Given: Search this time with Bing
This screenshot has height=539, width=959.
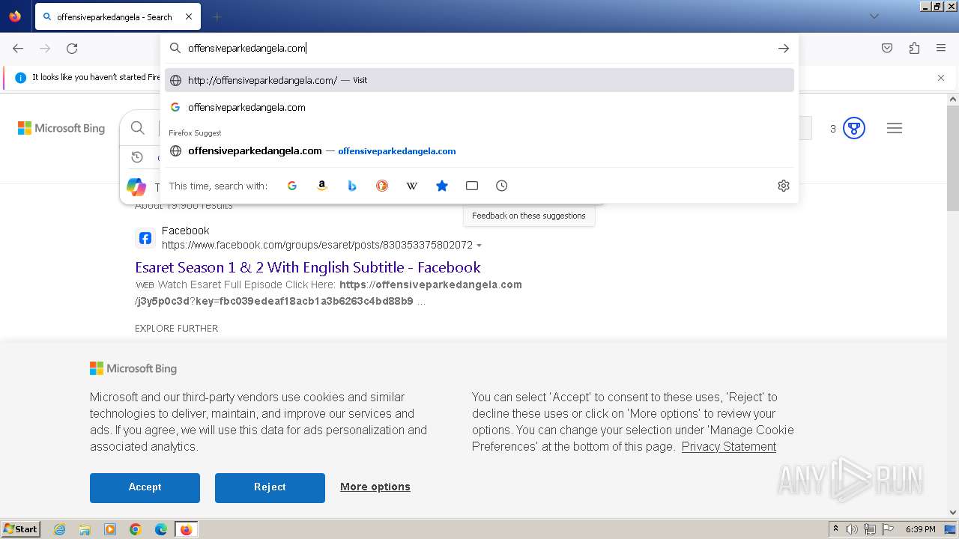Looking at the screenshot, I should [x=352, y=186].
